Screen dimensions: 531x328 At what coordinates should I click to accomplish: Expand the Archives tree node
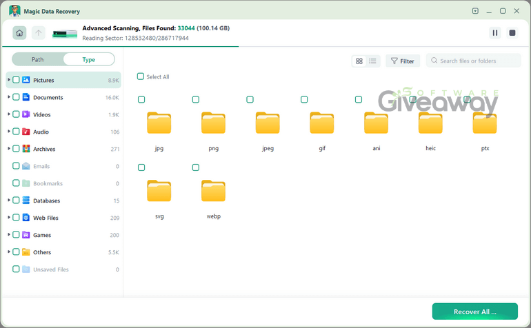[x=9, y=149]
